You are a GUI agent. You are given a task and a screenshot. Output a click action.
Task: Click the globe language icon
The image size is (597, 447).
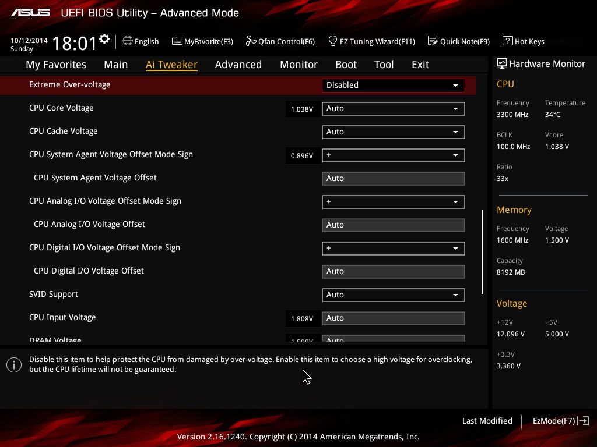tap(128, 41)
